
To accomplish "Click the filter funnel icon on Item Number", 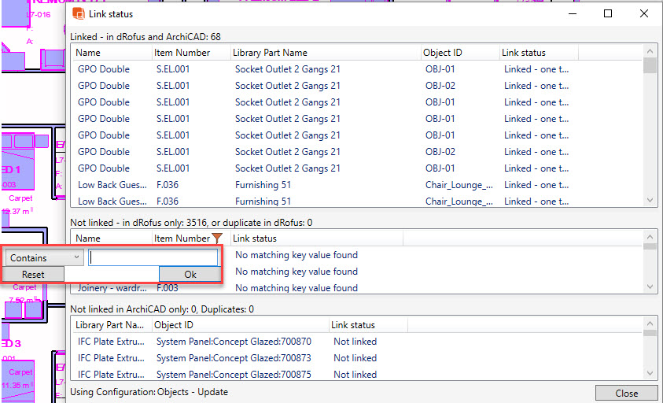I will pyautogui.click(x=218, y=238).
